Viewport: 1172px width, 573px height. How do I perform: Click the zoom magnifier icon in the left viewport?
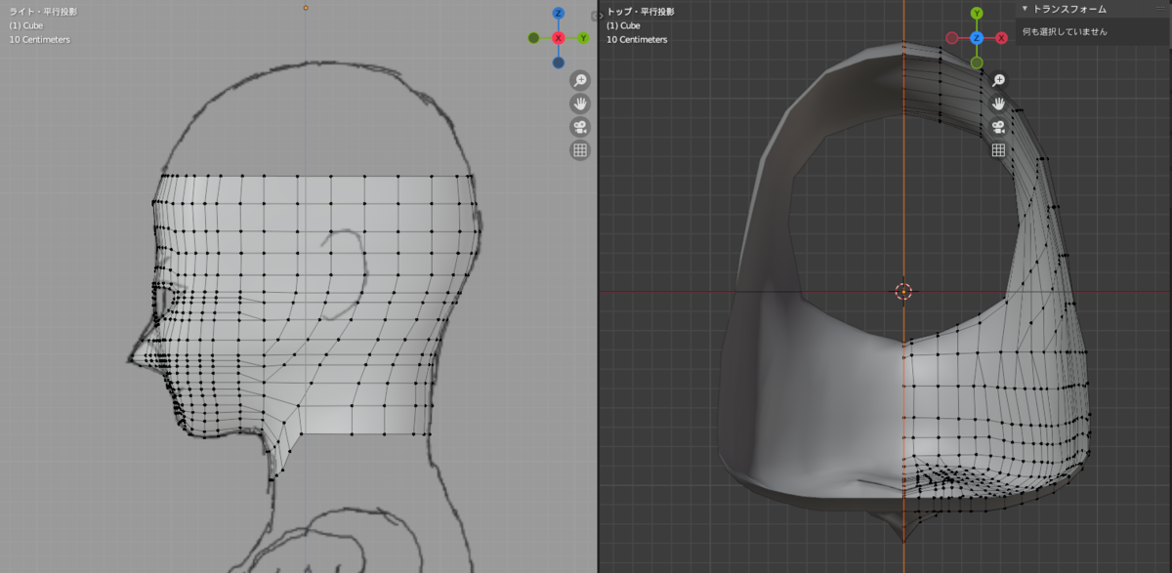(579, 80)
